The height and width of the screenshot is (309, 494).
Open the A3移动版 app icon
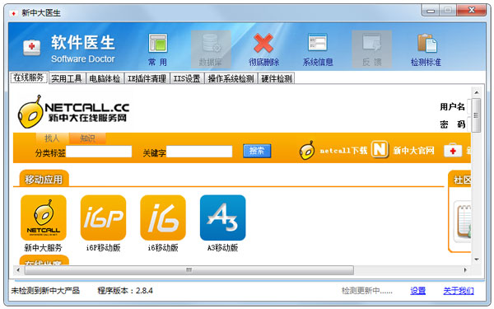click(x=223, y=218)
